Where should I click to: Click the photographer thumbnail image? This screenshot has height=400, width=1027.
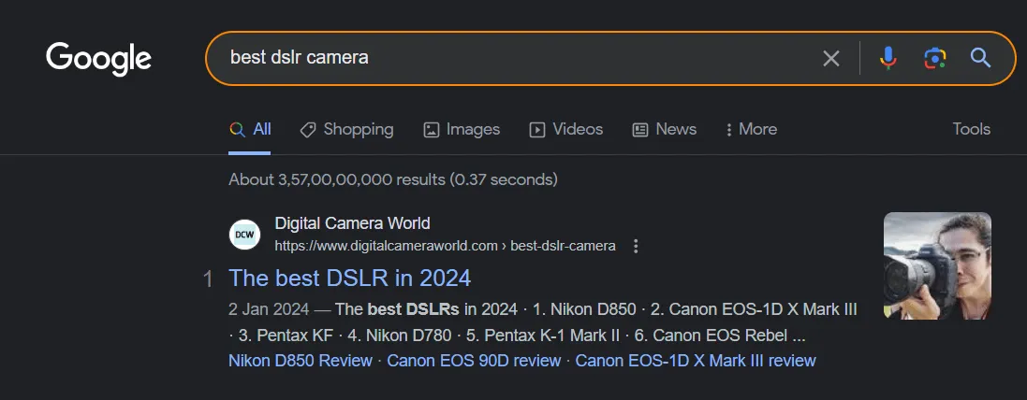(x=937, y=265)
